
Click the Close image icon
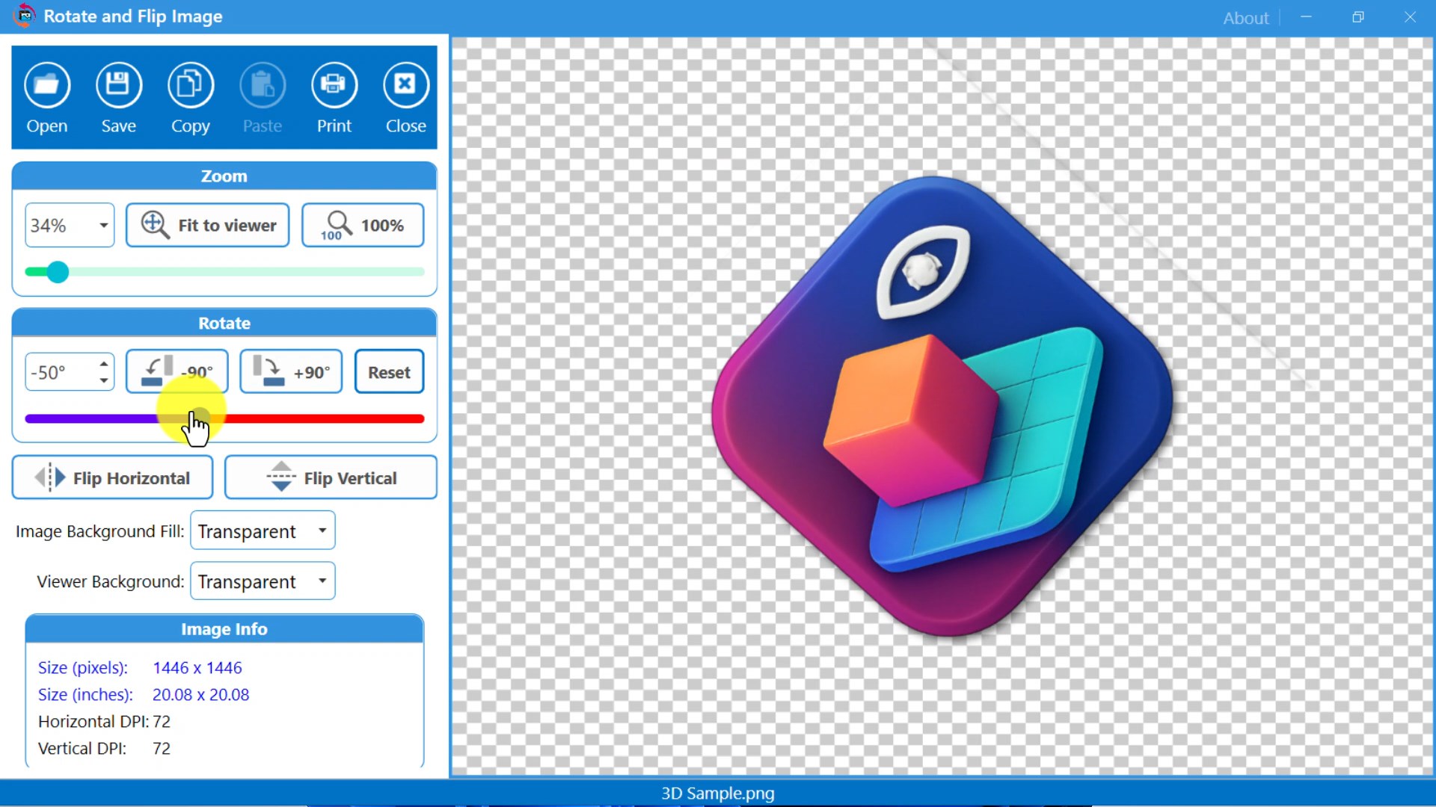point(405,85)
